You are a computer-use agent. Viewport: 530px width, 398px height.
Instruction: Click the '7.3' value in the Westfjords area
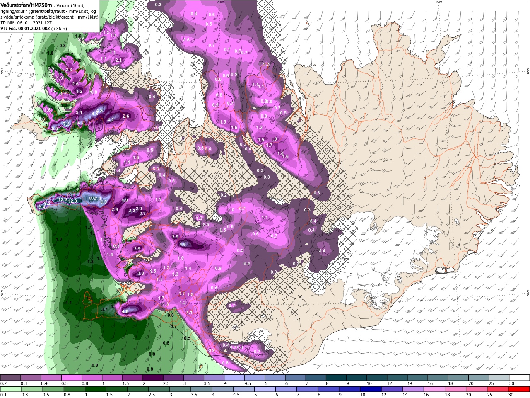click(x=66, y=124)
